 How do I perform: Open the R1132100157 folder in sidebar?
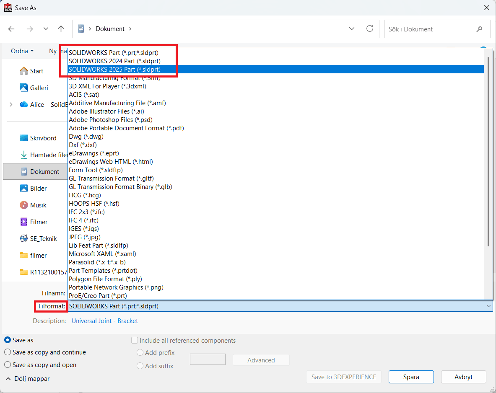pyautogui.click(x=43, y=272)
